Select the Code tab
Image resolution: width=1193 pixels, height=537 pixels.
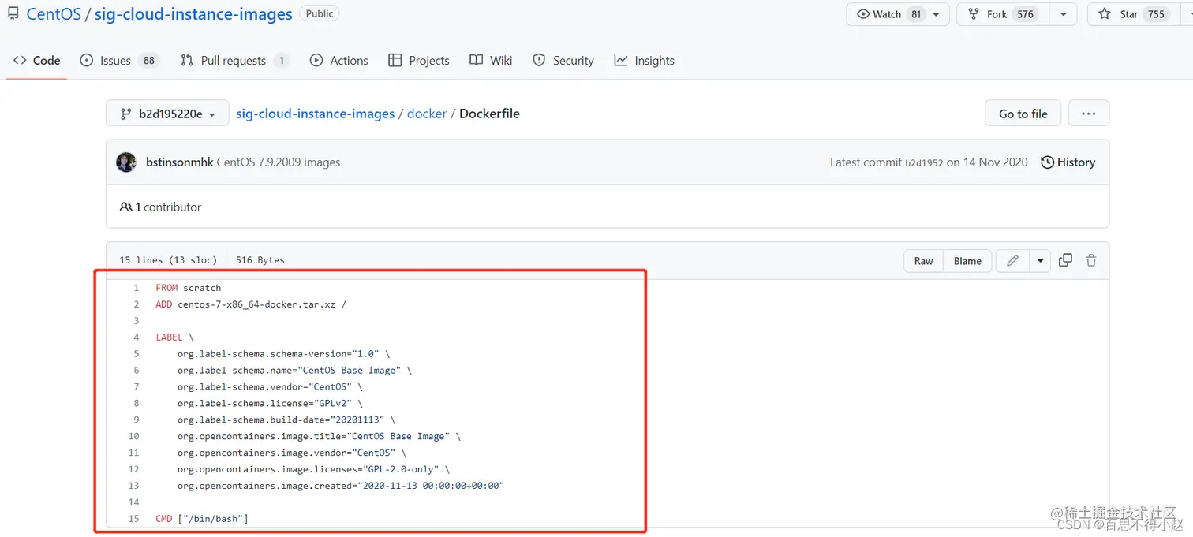pyautogui.click(x=37, y=60)
